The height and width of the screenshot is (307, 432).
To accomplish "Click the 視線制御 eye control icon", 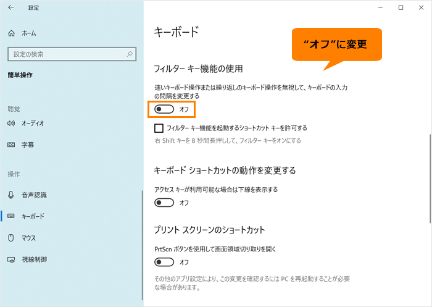I will [x=11, y=259].
